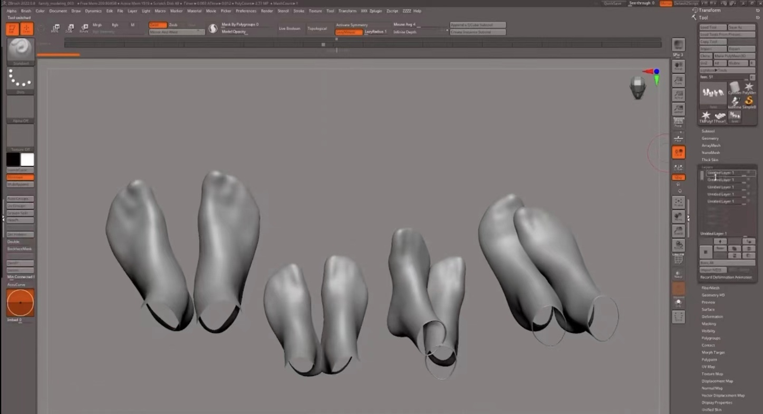This screenshot has width=763, height=414.
Task: Activate the Rotate transform icon
Action: pos(84,28)
